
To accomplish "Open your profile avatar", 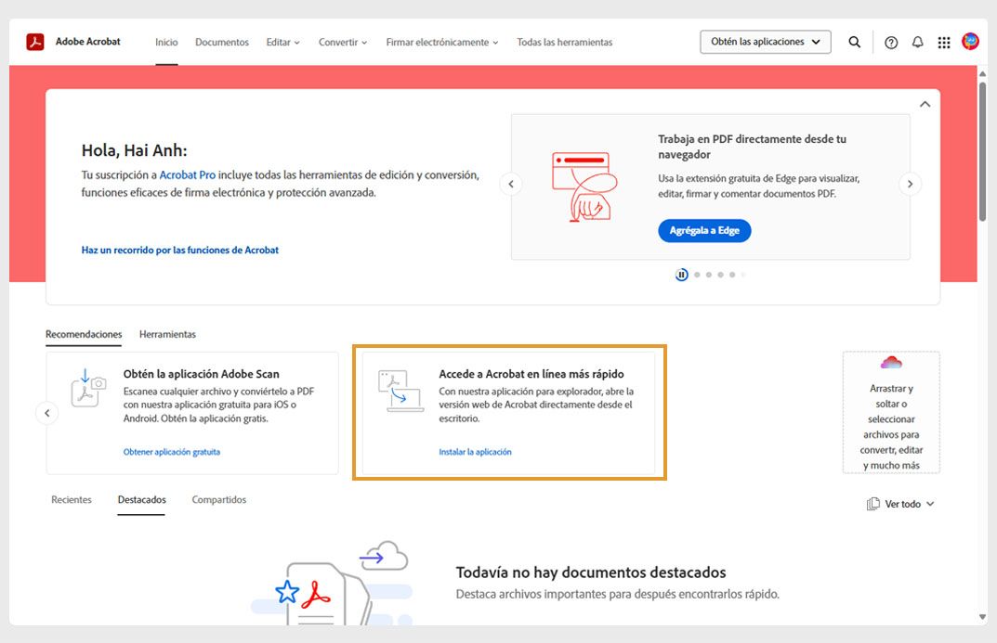I will (x=969, y=42).
